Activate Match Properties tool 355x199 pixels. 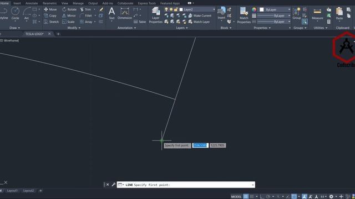click(x=244, y=15)
